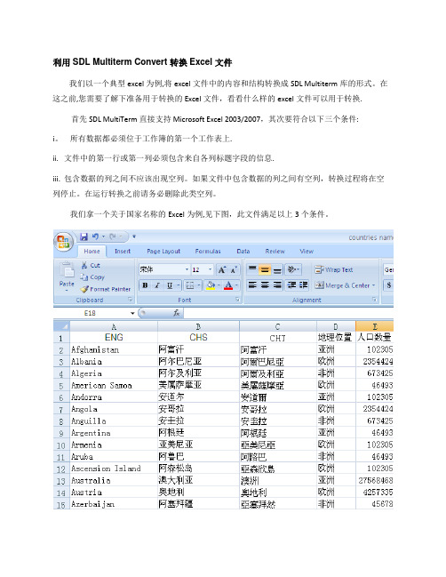Switch to the Review ribbon tab
This screenshot has width=446, height=577.
pos(275,251)
